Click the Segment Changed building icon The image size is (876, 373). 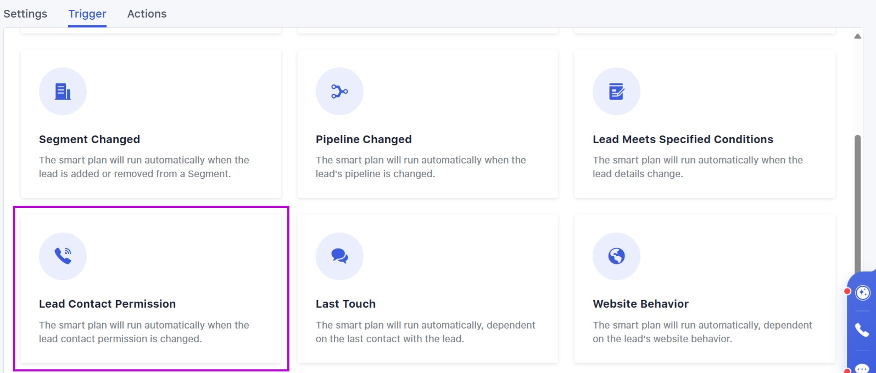pos(63,92)
